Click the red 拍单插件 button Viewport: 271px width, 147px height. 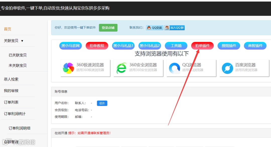click(x=202, y=46)
